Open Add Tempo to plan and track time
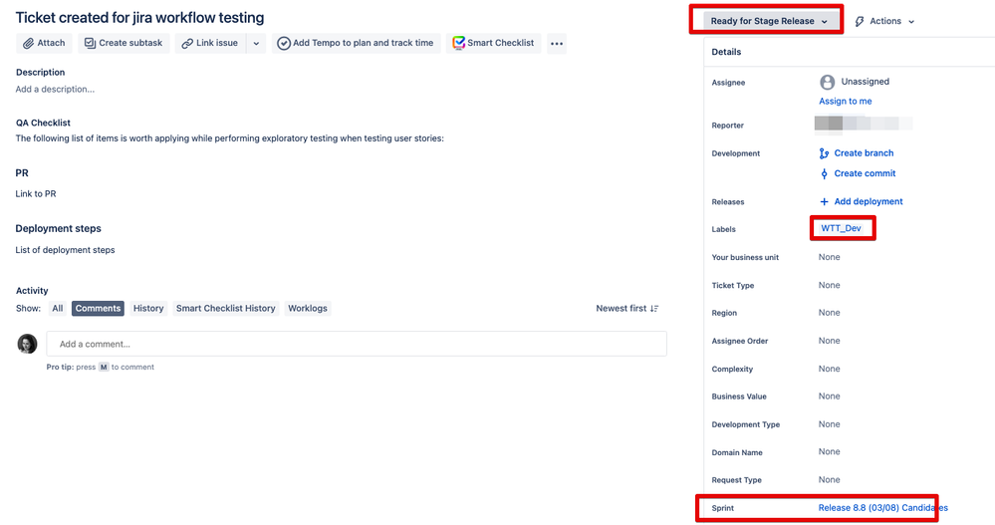 (x=356, y=43)
